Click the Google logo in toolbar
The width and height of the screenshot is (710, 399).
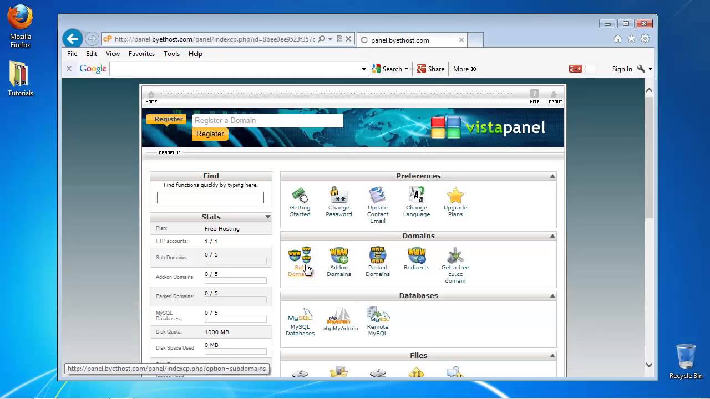(x=93, y=69)
